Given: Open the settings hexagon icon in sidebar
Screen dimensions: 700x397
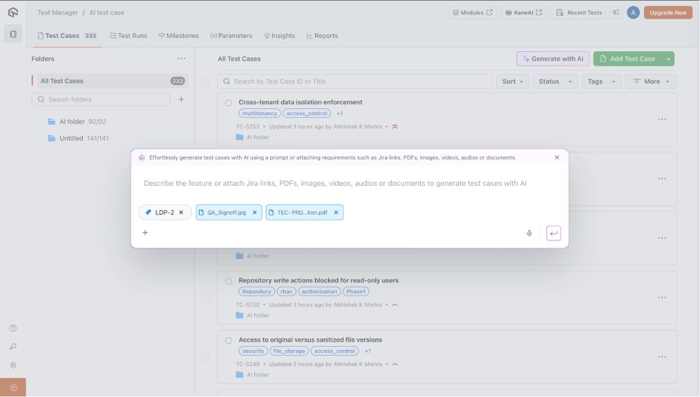Looking at the screenshot, I should click(13, 366).
